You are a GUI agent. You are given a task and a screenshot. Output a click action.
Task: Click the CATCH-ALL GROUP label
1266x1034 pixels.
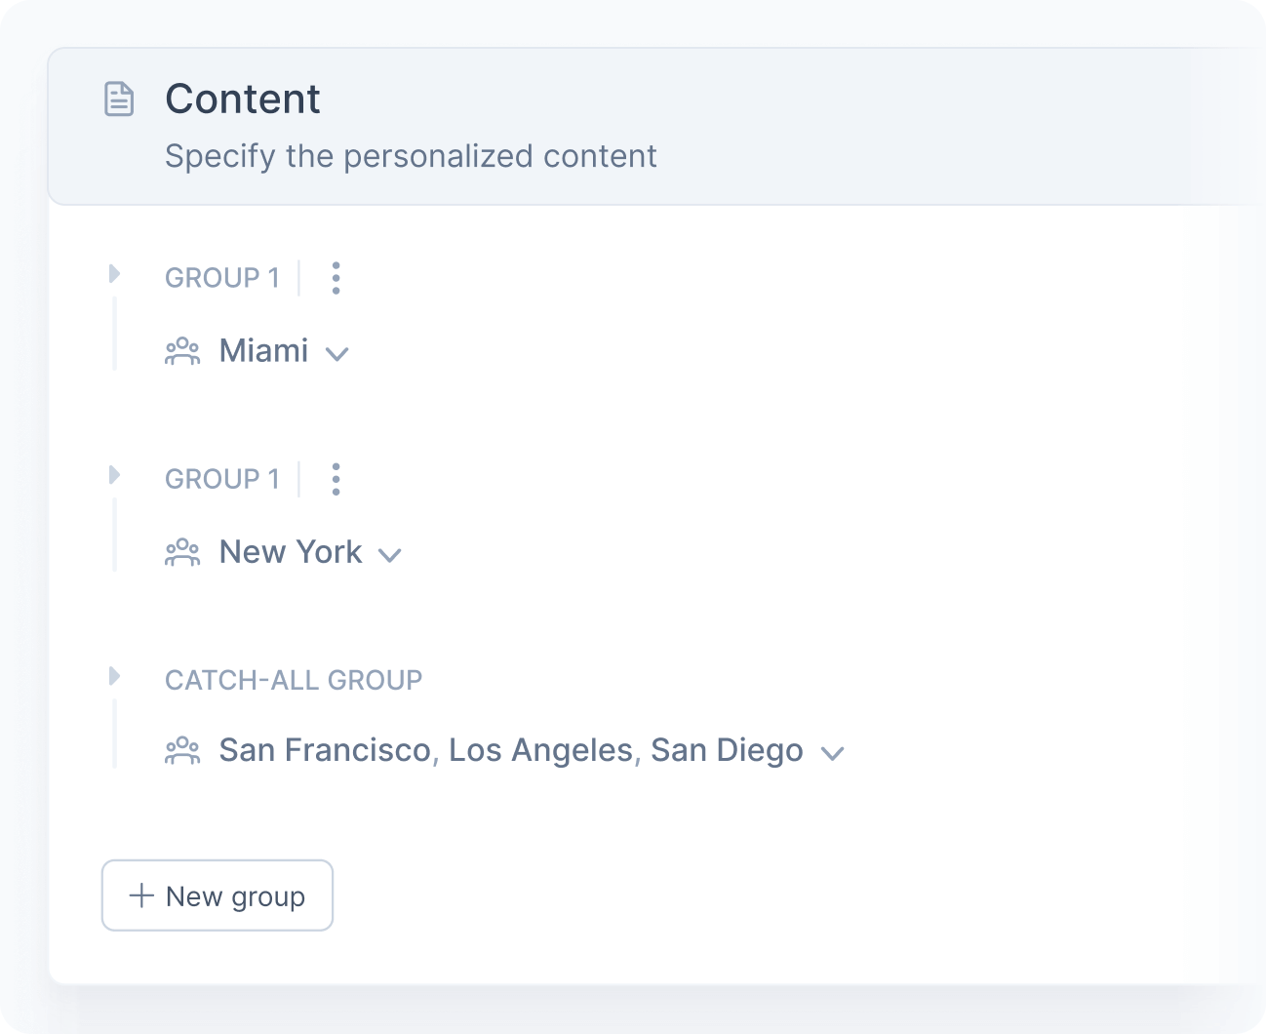[x=294, y=680]
